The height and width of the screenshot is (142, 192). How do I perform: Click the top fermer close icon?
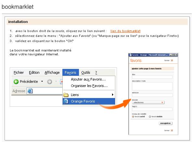click(x=172, y=60)
